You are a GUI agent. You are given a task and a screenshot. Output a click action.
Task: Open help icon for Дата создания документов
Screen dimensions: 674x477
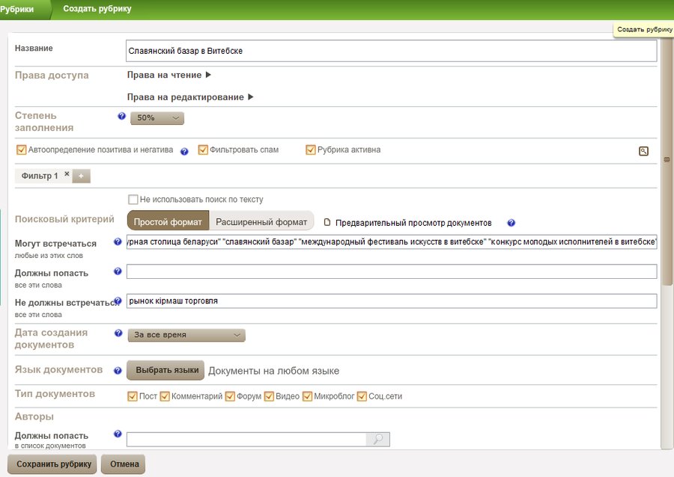[118, 333]
